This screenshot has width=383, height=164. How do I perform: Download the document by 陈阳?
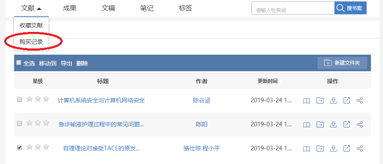(x=333, y=124)
